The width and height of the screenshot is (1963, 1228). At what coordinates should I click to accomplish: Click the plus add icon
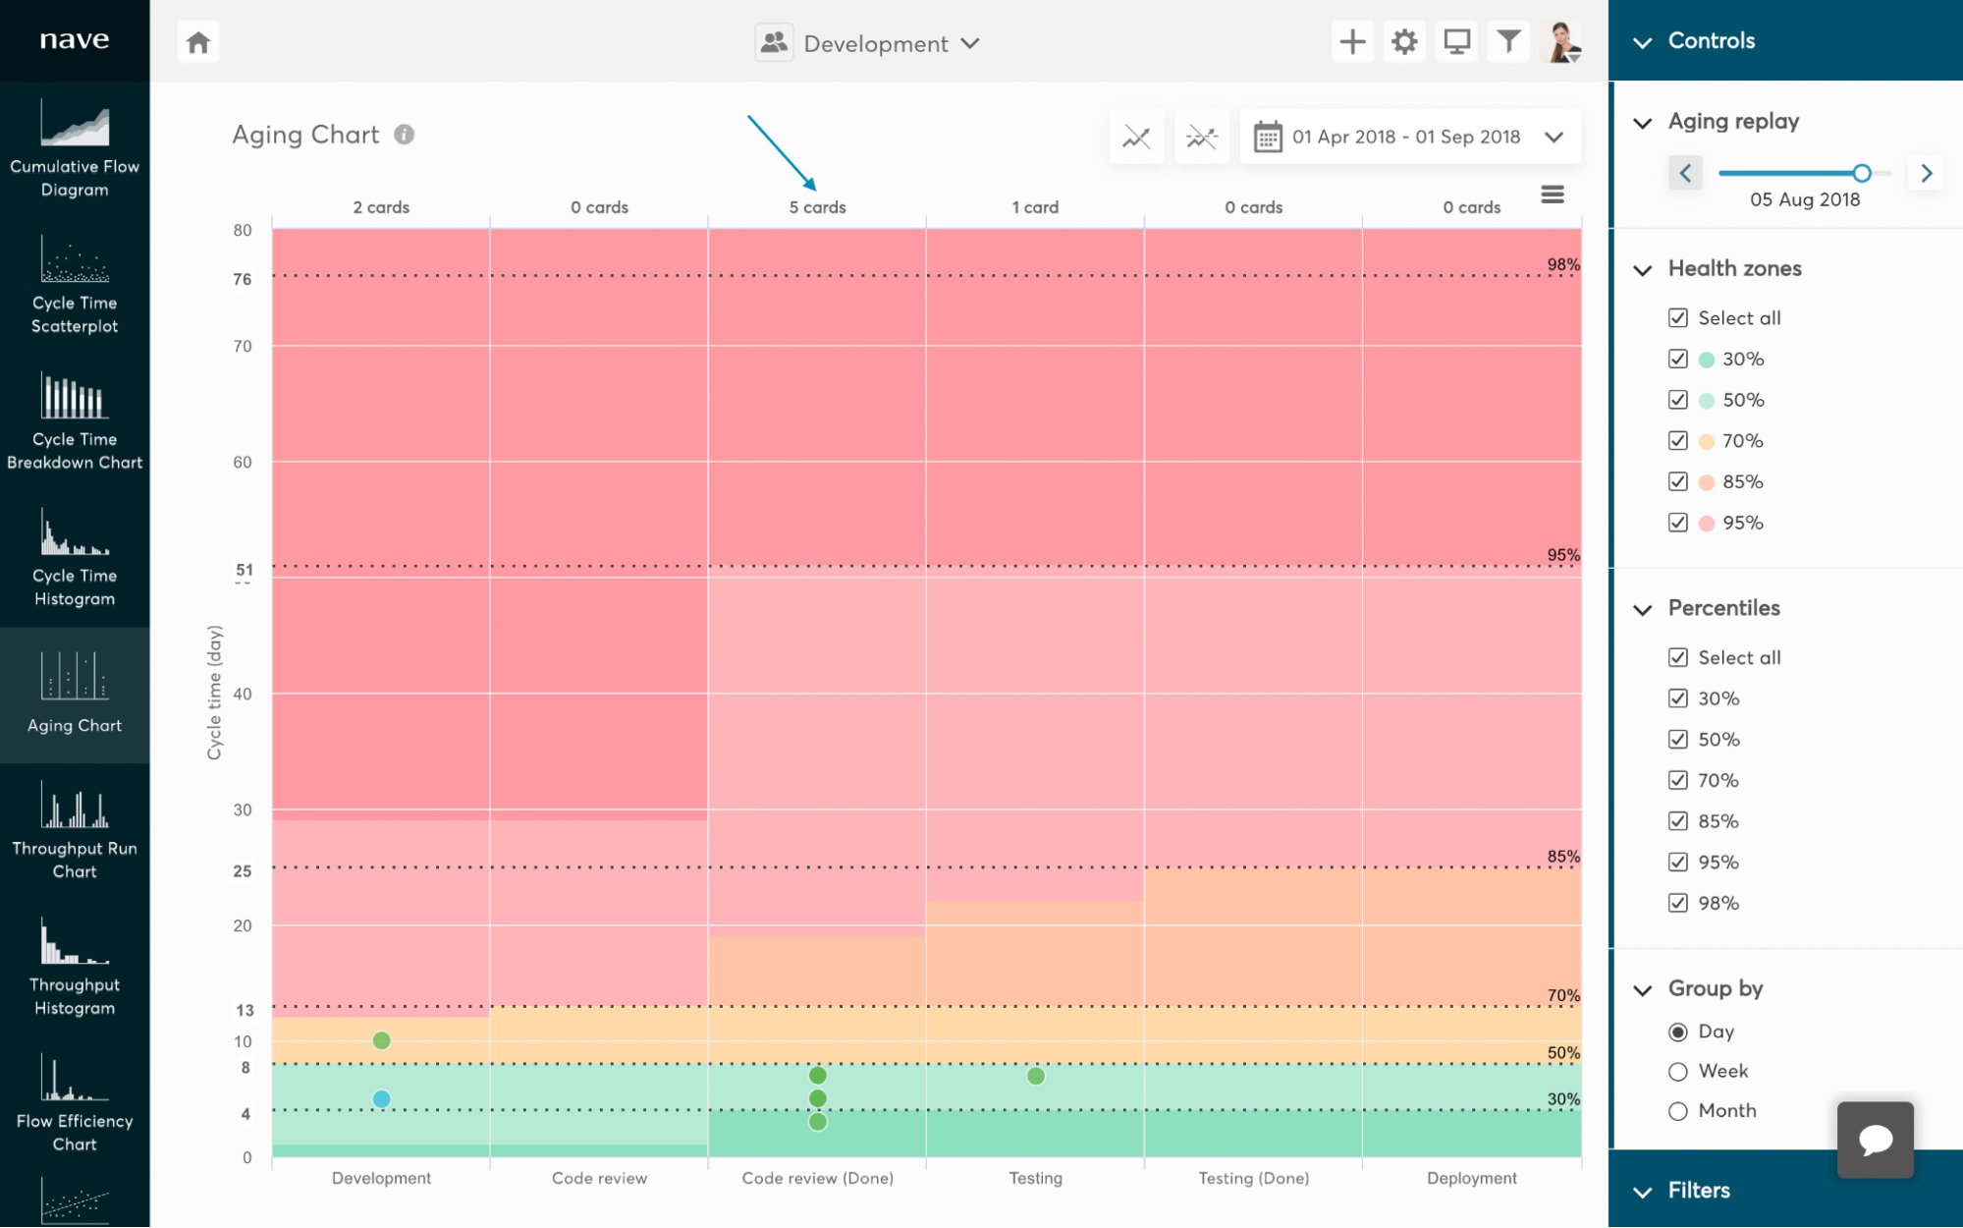coord(1352,42)
